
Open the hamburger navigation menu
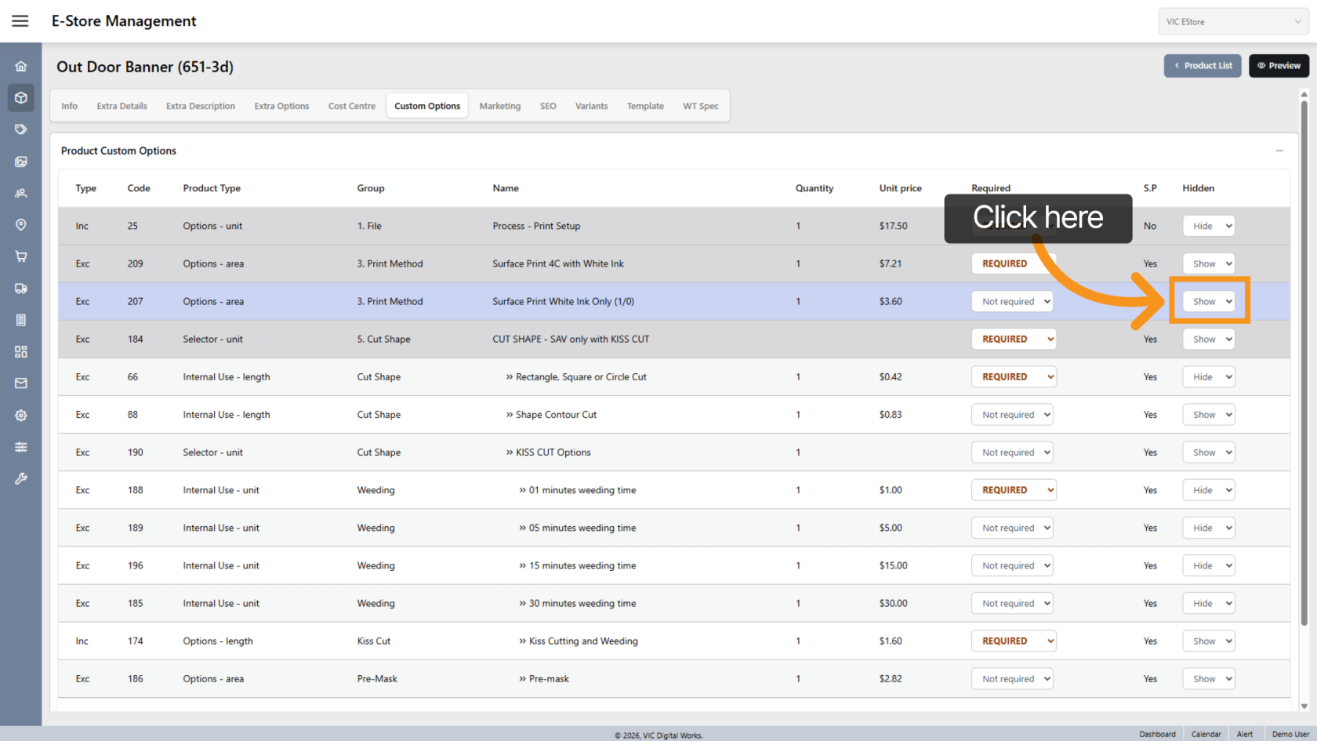(x=20, y=21)
